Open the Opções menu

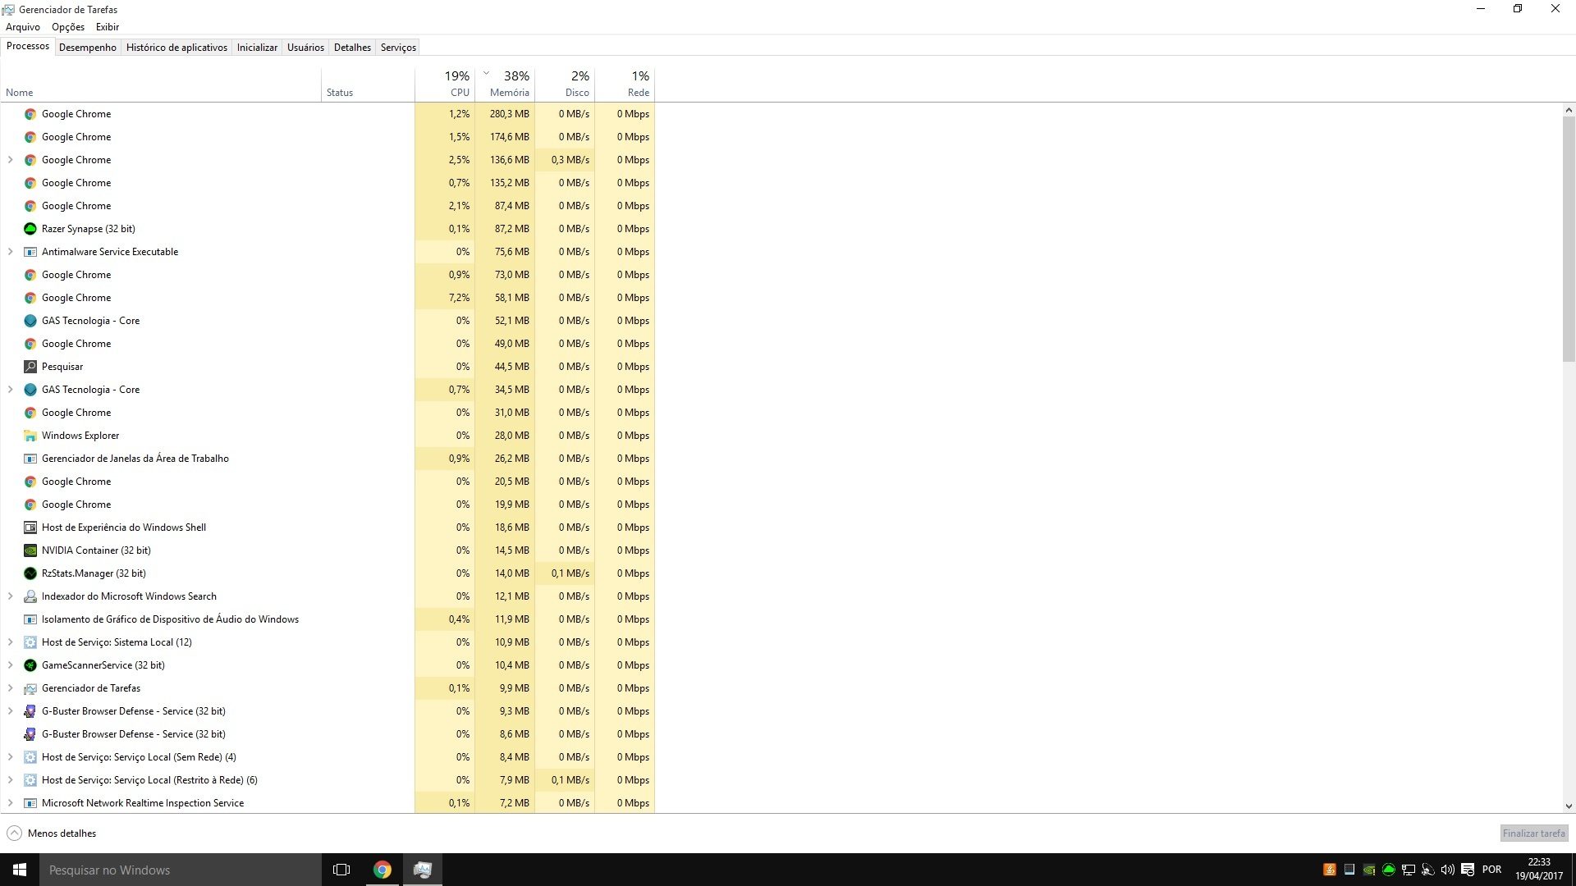(68, 27)
